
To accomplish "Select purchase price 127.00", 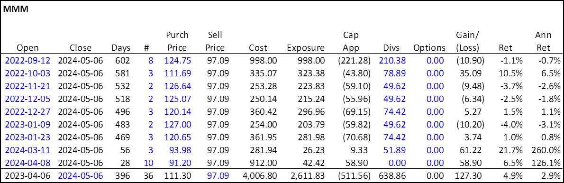I will click(178, 125).
